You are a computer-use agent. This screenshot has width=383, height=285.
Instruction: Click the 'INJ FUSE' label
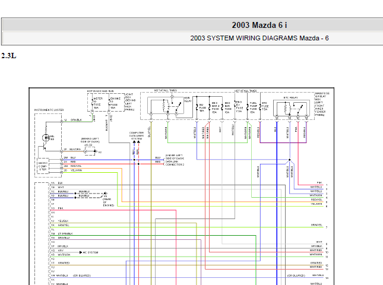202,107
